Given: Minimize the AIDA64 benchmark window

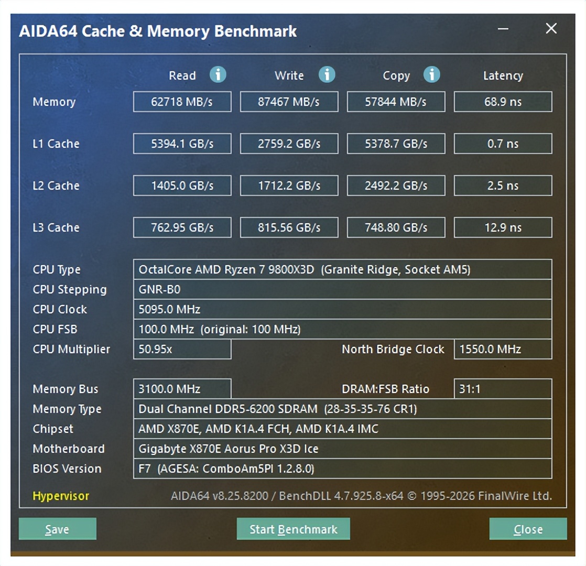Looking at the screenshot, I should click(503, 29).
